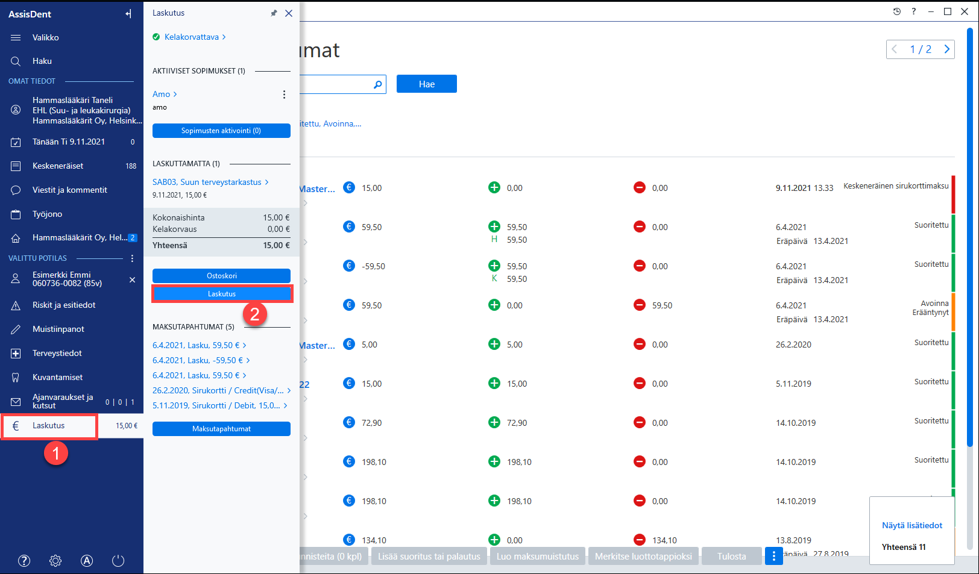
Task: Open Valittu potilas three-dot options
Action: click(132, 258)
